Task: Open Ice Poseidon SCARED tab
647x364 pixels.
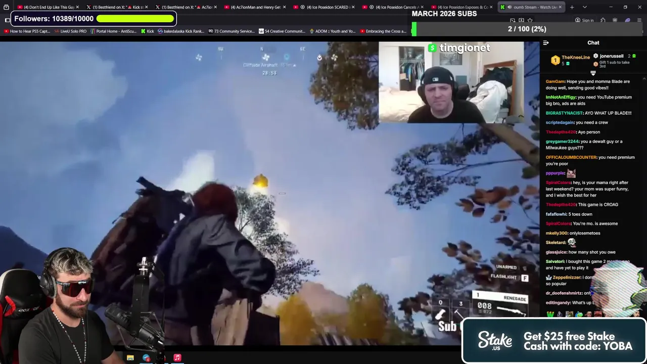Action: pos(323,7)
